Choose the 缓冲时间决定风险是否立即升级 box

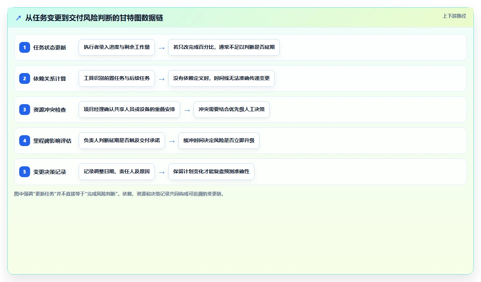click(x=219, y=141)
